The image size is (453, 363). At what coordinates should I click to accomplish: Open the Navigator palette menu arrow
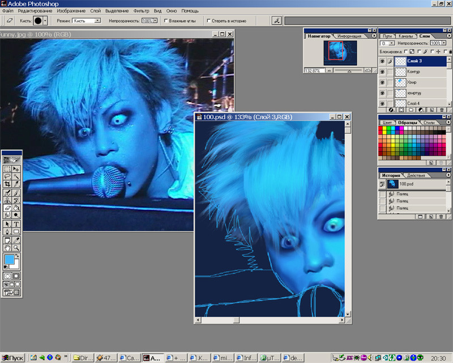[x=374, y=36]
